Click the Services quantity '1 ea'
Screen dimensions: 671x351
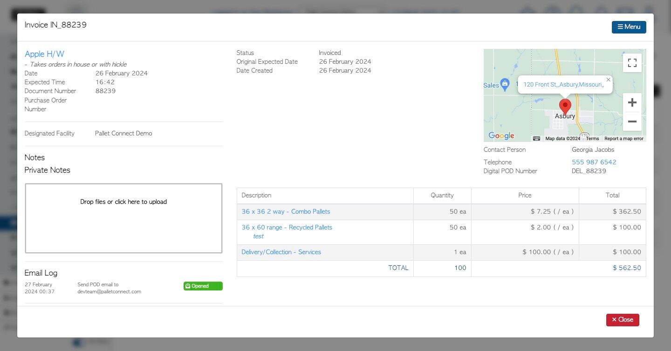(x=460, y=252)
